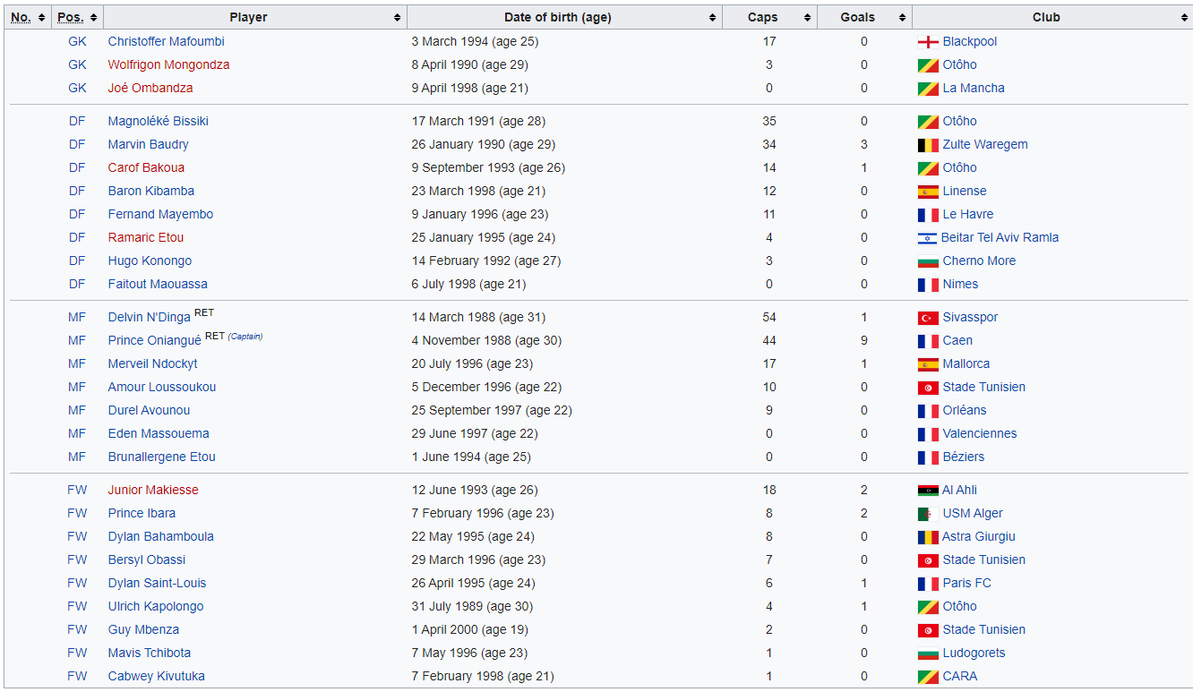Viewport: 1193px width, 692px height.
Task: Click the England flag icon beside Blackpool
Action: click(x=928, y=42)
